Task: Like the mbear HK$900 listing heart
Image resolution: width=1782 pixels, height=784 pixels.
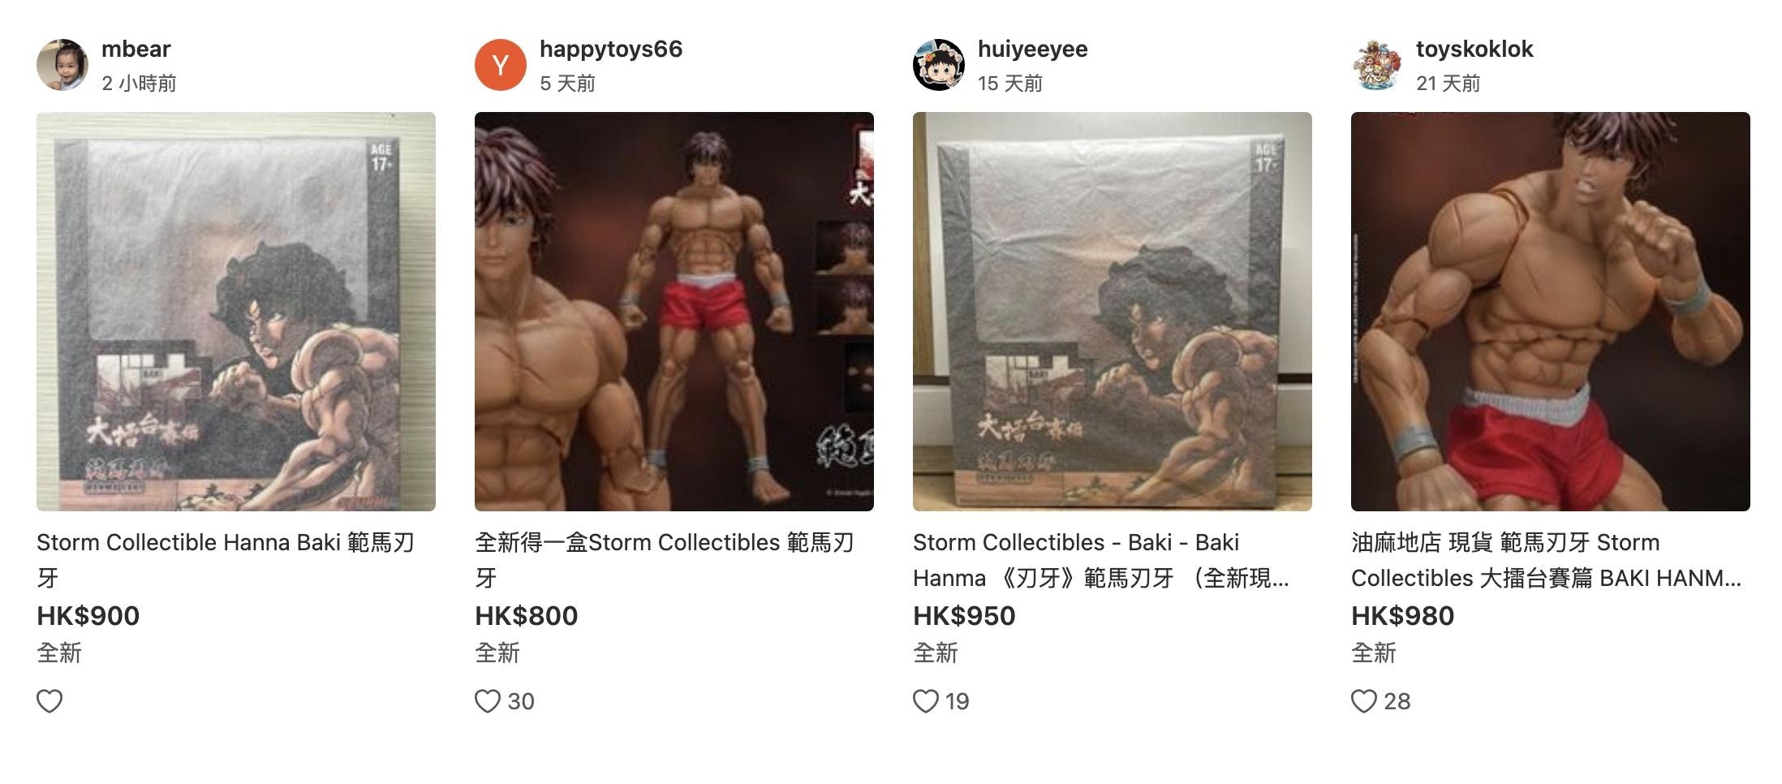Action: pos(49,701)
